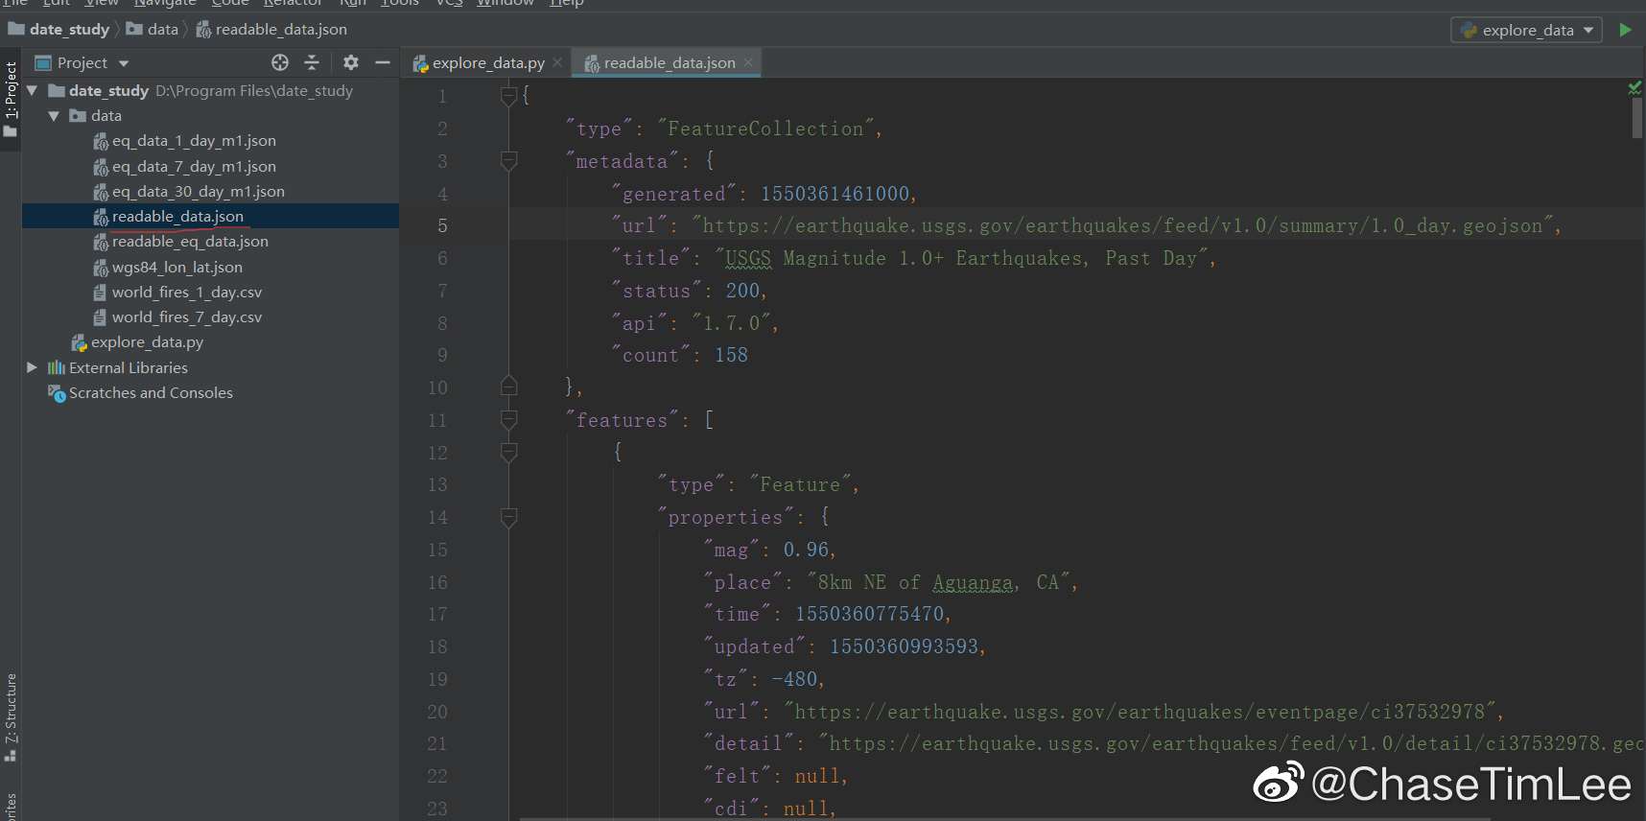Click the url value on line 5
Viewport: 1646px width, 821px height.
pos(1122,225)
